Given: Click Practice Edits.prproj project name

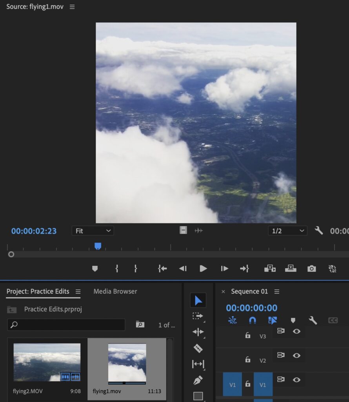Looking at the screenshot, I should click(53, 309).
